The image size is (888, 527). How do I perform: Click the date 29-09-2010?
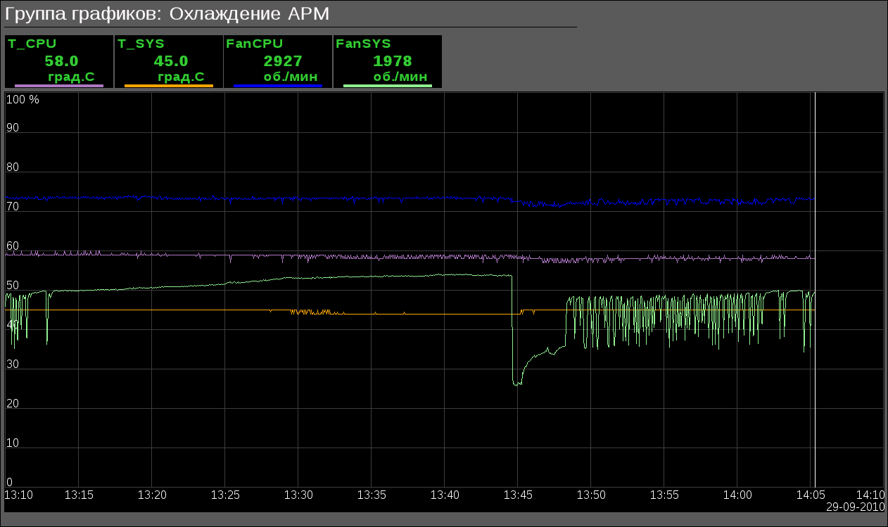855,507
